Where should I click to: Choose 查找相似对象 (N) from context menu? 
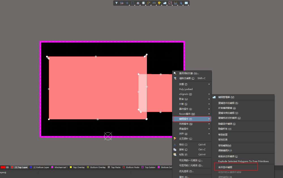(x=192, y=73)
